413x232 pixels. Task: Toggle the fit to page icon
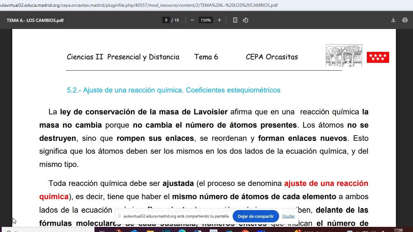click(235, 20)
